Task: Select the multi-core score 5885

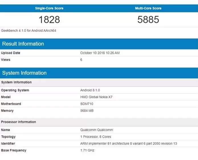Action: point(148,19)
